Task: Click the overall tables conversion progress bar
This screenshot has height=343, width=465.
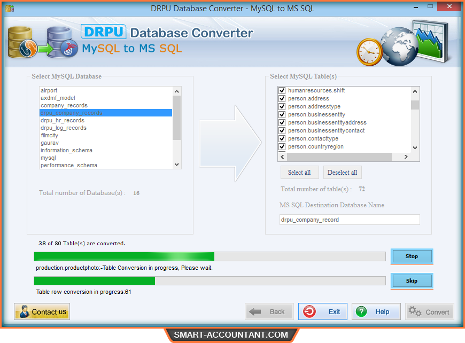Action: [x=210, y=256]
